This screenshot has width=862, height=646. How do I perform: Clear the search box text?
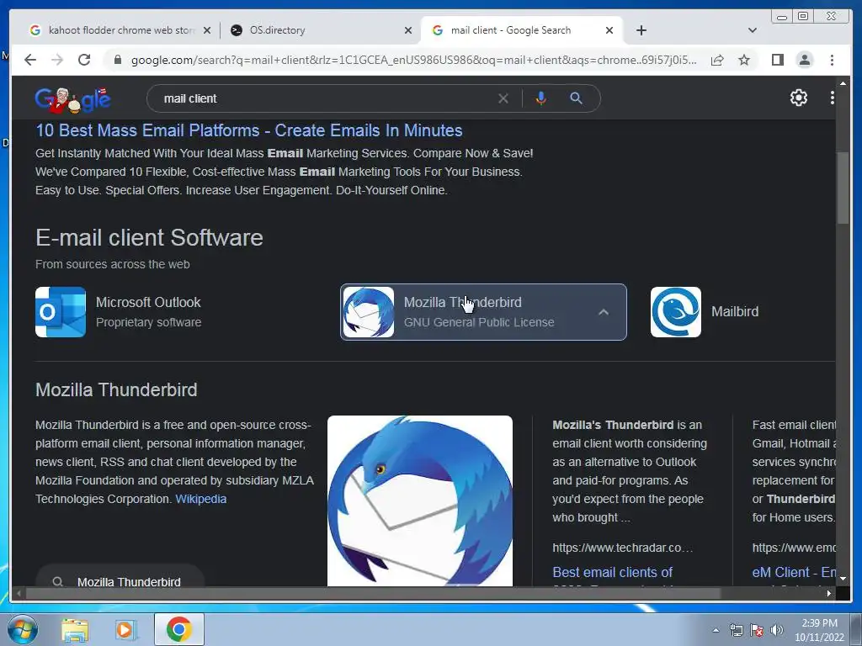[x=503, y=99]
